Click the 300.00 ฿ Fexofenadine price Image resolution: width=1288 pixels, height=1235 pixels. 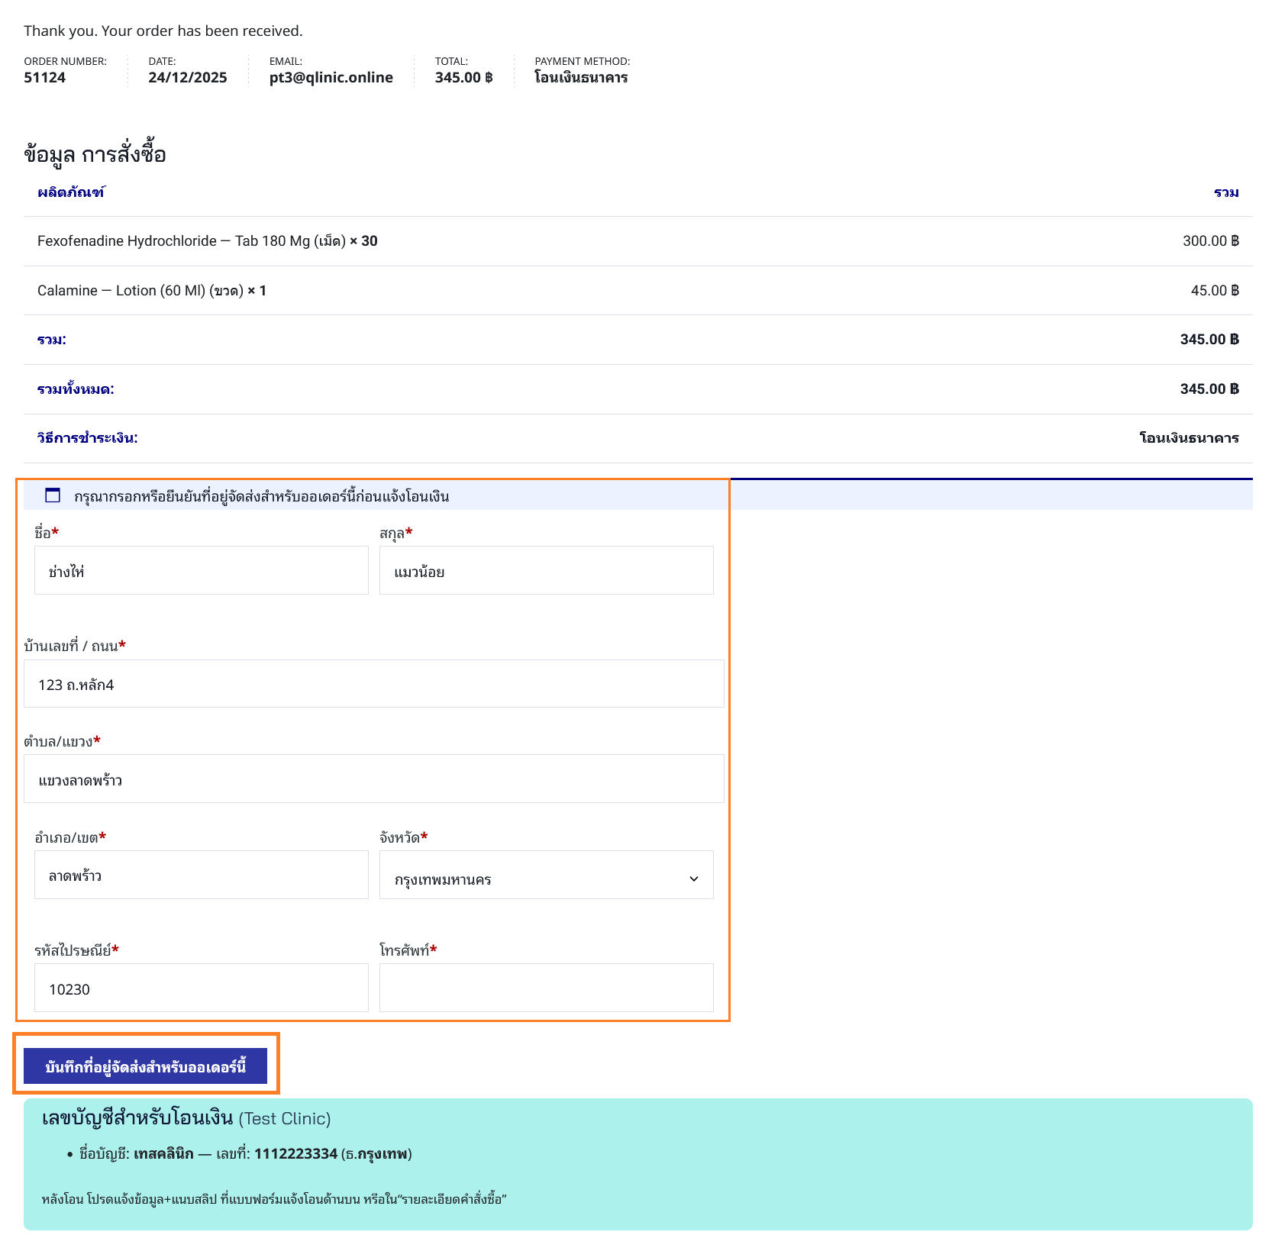(1210, 241)
